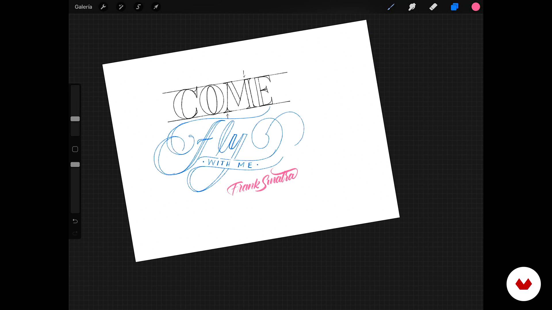Click the brush opacity slider handle
The image size is (552, 310).
75,164
